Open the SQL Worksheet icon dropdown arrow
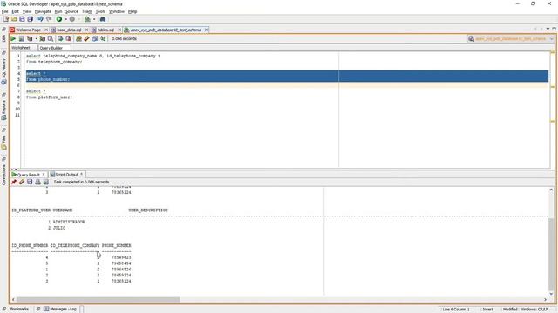This screenshot has width=558, height=313. tap(94, 19)
